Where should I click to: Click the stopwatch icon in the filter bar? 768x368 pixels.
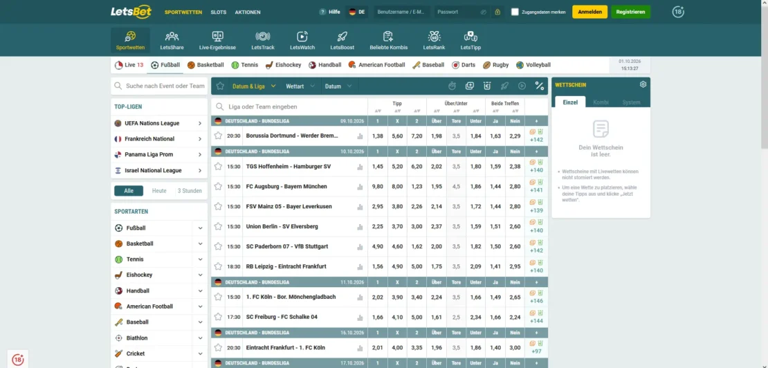coord(452,86)
